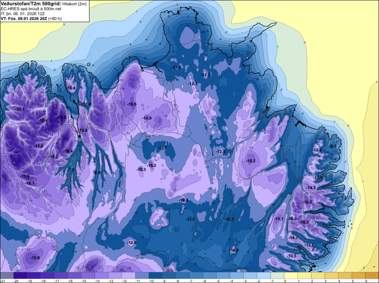The image size is (379, 283).
Task: Click the -12.3 temperature label
Action: click(193, 84)
